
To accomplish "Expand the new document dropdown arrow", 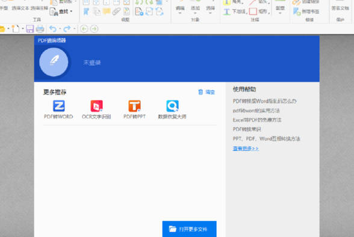I will coord(23,29).
